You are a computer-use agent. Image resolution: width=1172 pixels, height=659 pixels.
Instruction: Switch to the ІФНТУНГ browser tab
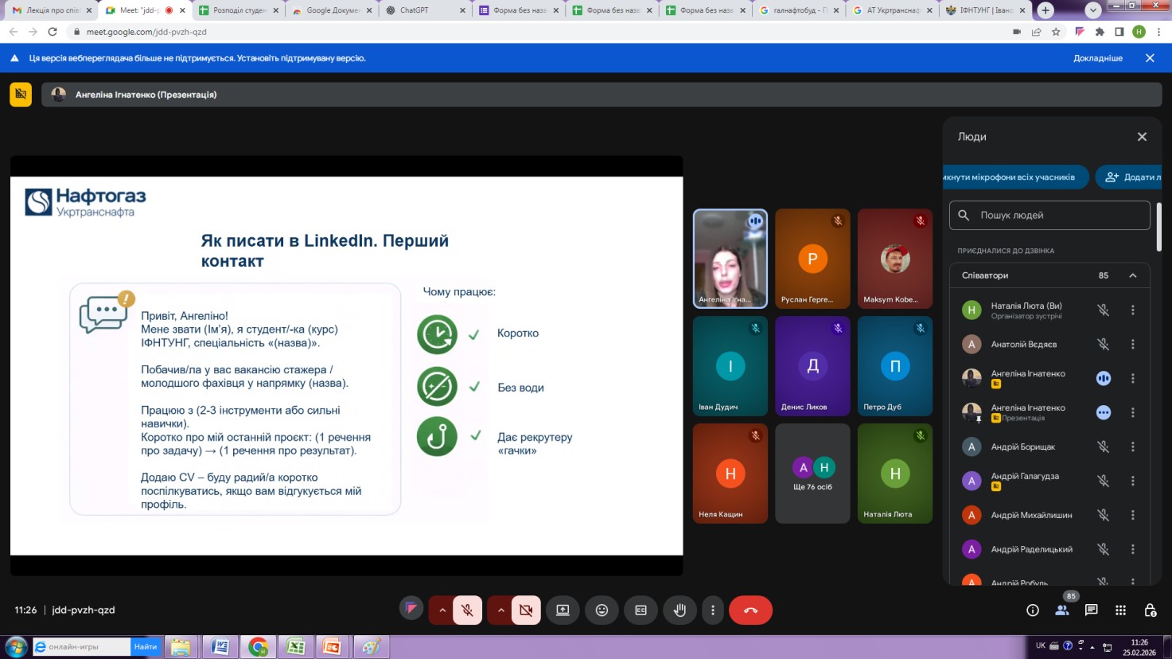pos(985,10)
